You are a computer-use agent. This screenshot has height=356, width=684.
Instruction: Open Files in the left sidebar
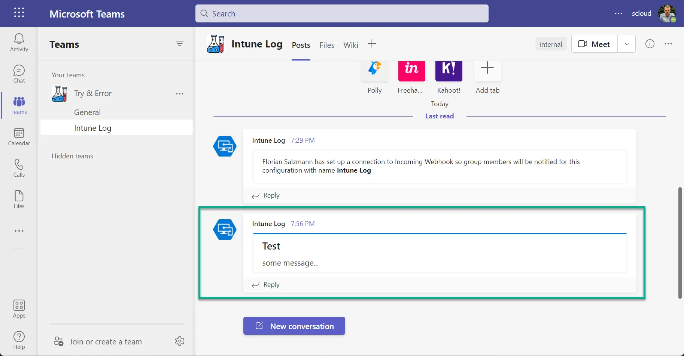click(19, 199)
